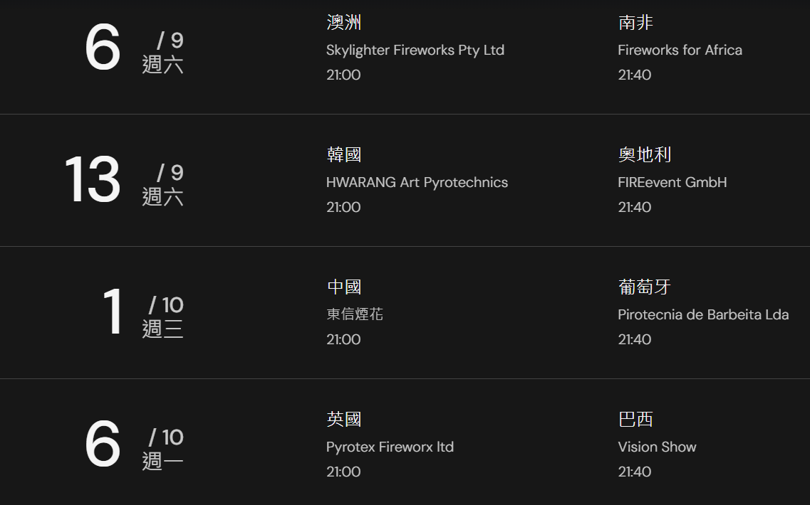Open HWARANG Art Pyrotechnics entry
Image resolution: width=810 pixels, height=505 pixels.
coord(417,183)
